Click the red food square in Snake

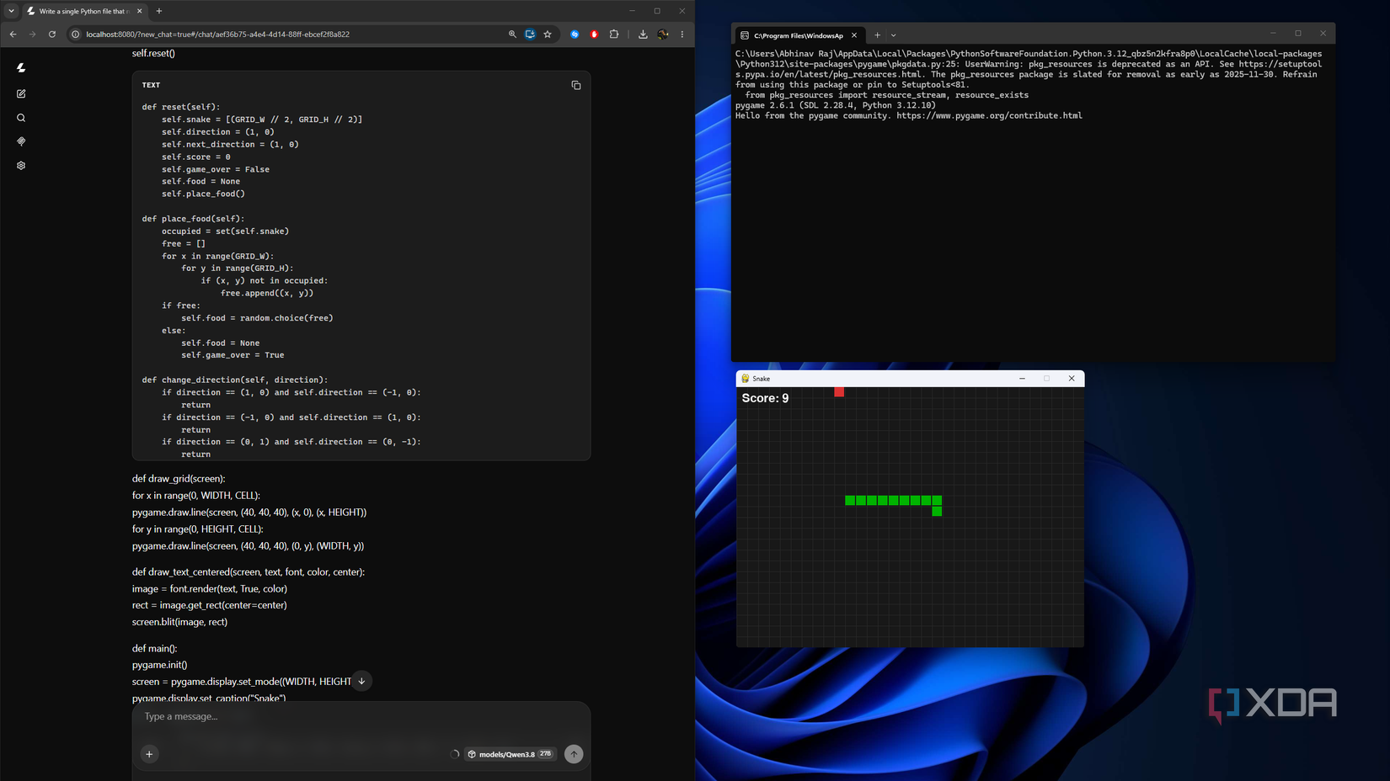click(x=839, y=391)
